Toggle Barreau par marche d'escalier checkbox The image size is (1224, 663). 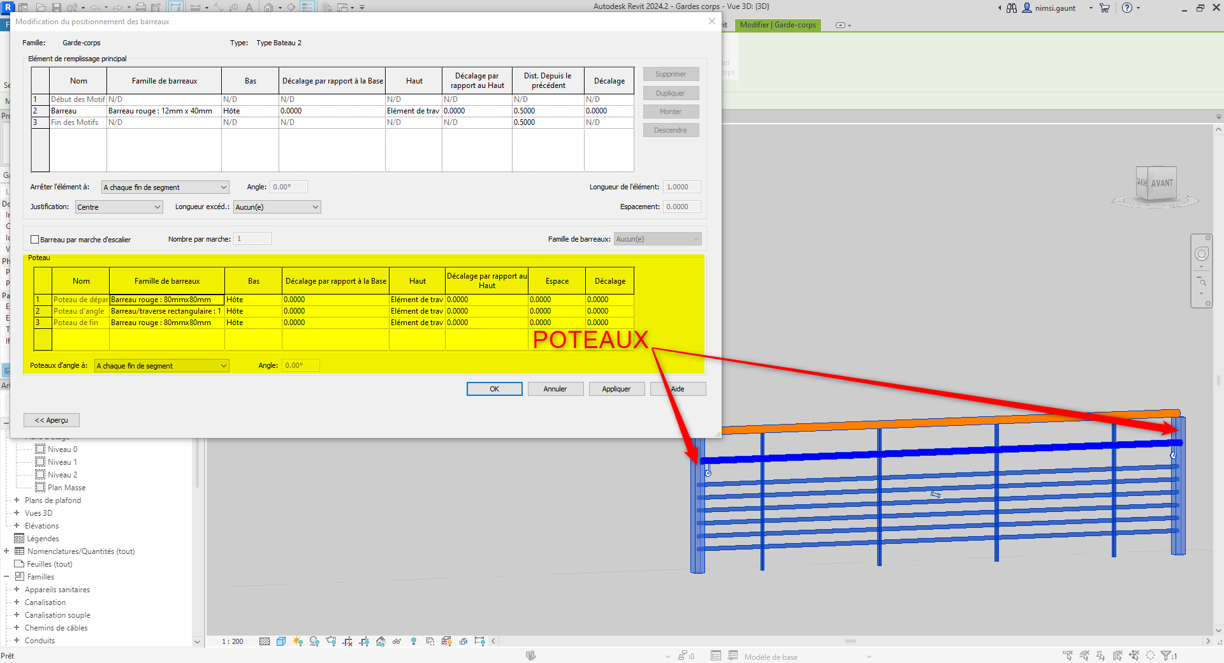(x=35, y=240)
